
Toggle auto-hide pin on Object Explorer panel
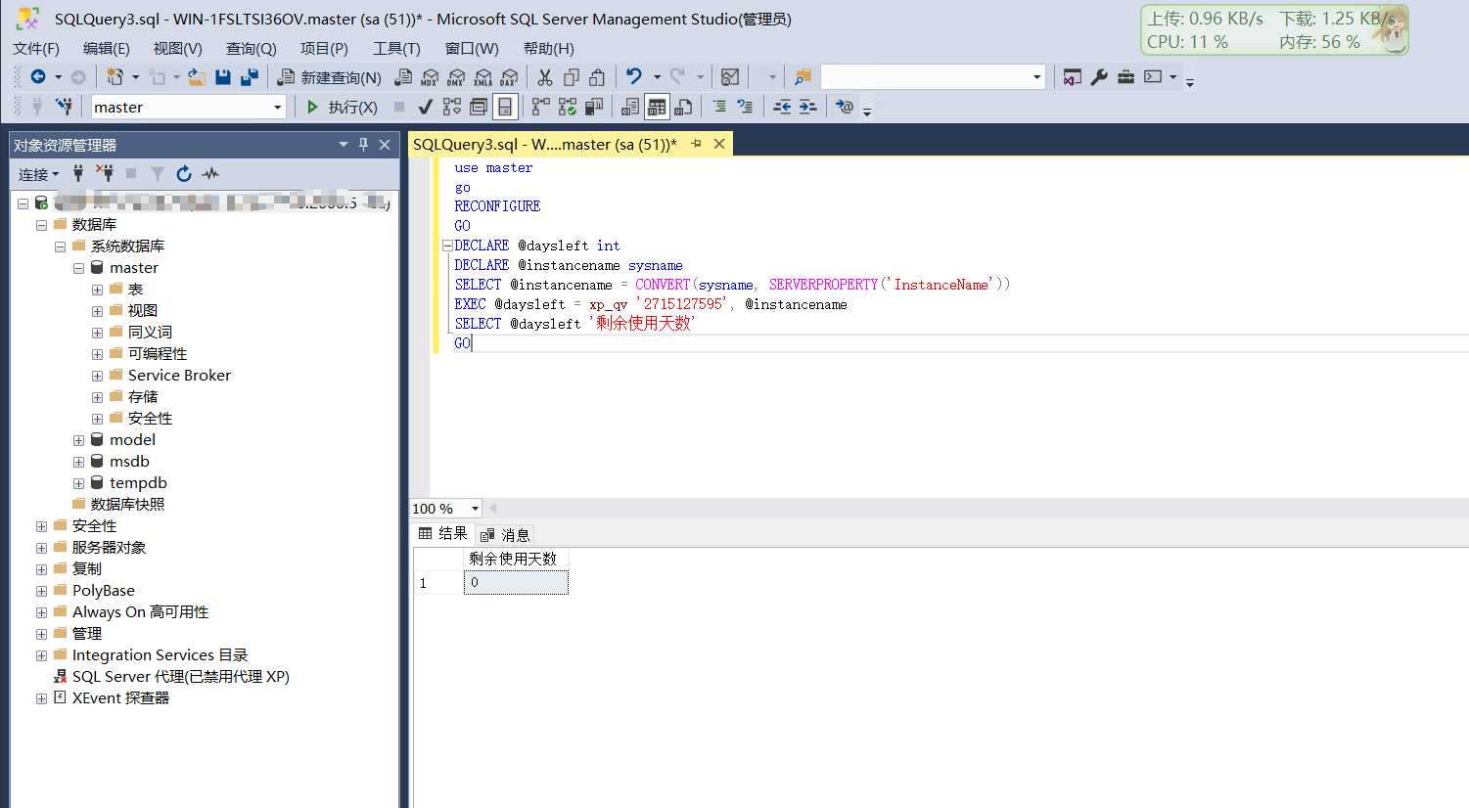tap(363, 145)
